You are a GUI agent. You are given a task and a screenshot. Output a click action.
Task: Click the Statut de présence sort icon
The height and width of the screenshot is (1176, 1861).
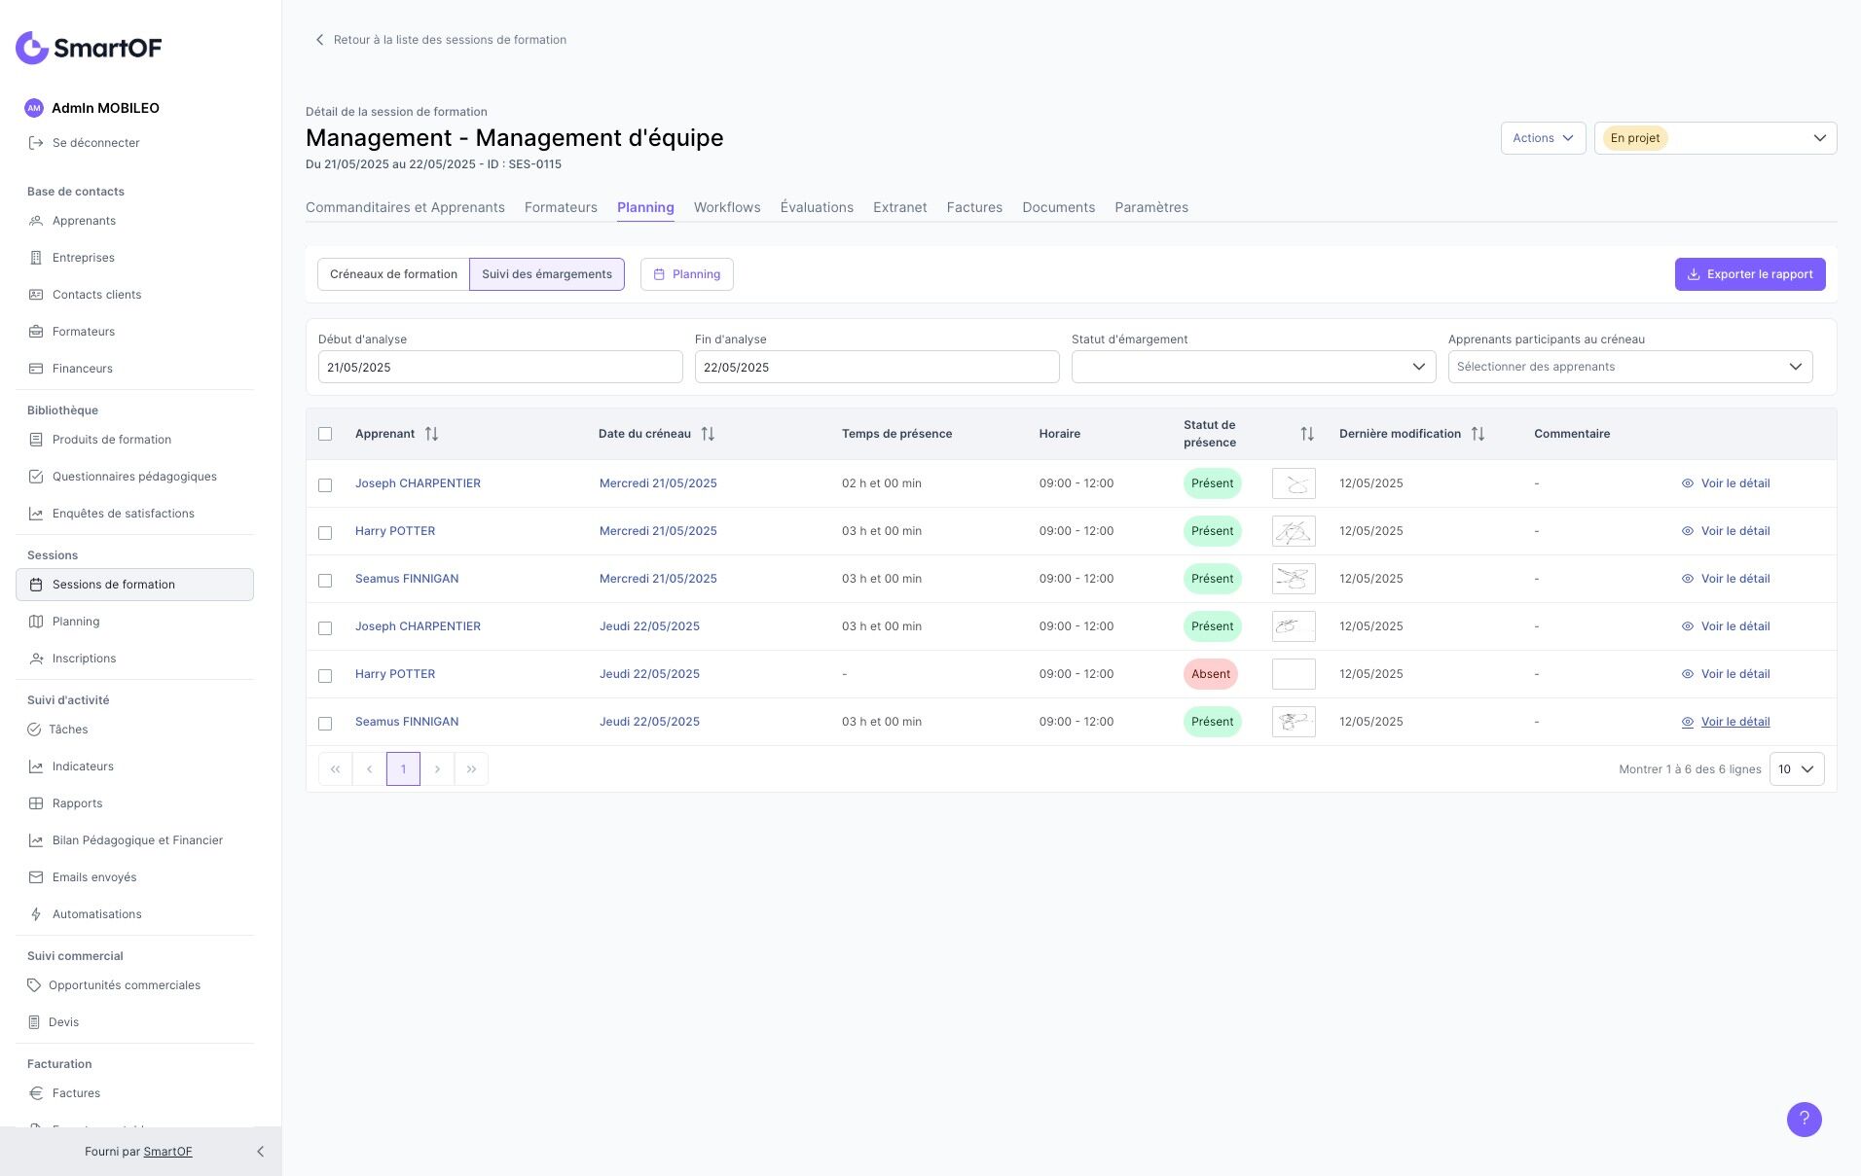1307,434
